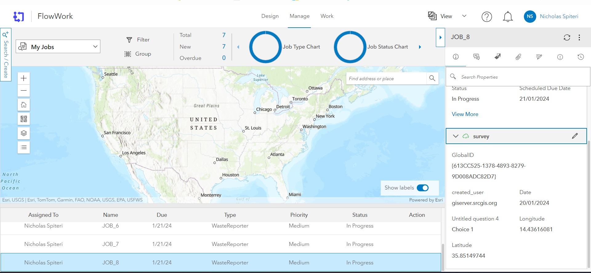Click the Group list icon
Viewport: 591px width, 273px height.
click(128, 54)
